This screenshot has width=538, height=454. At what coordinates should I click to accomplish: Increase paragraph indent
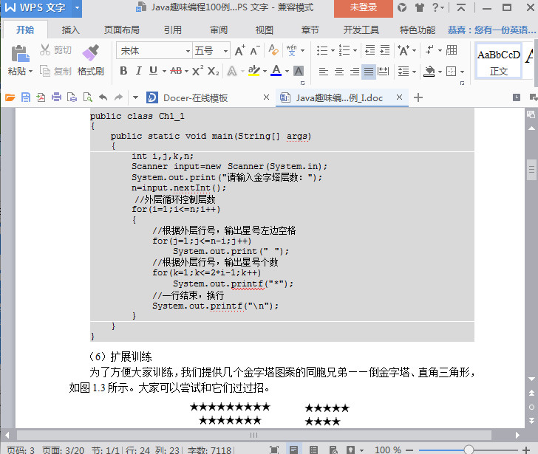[385, 50]
